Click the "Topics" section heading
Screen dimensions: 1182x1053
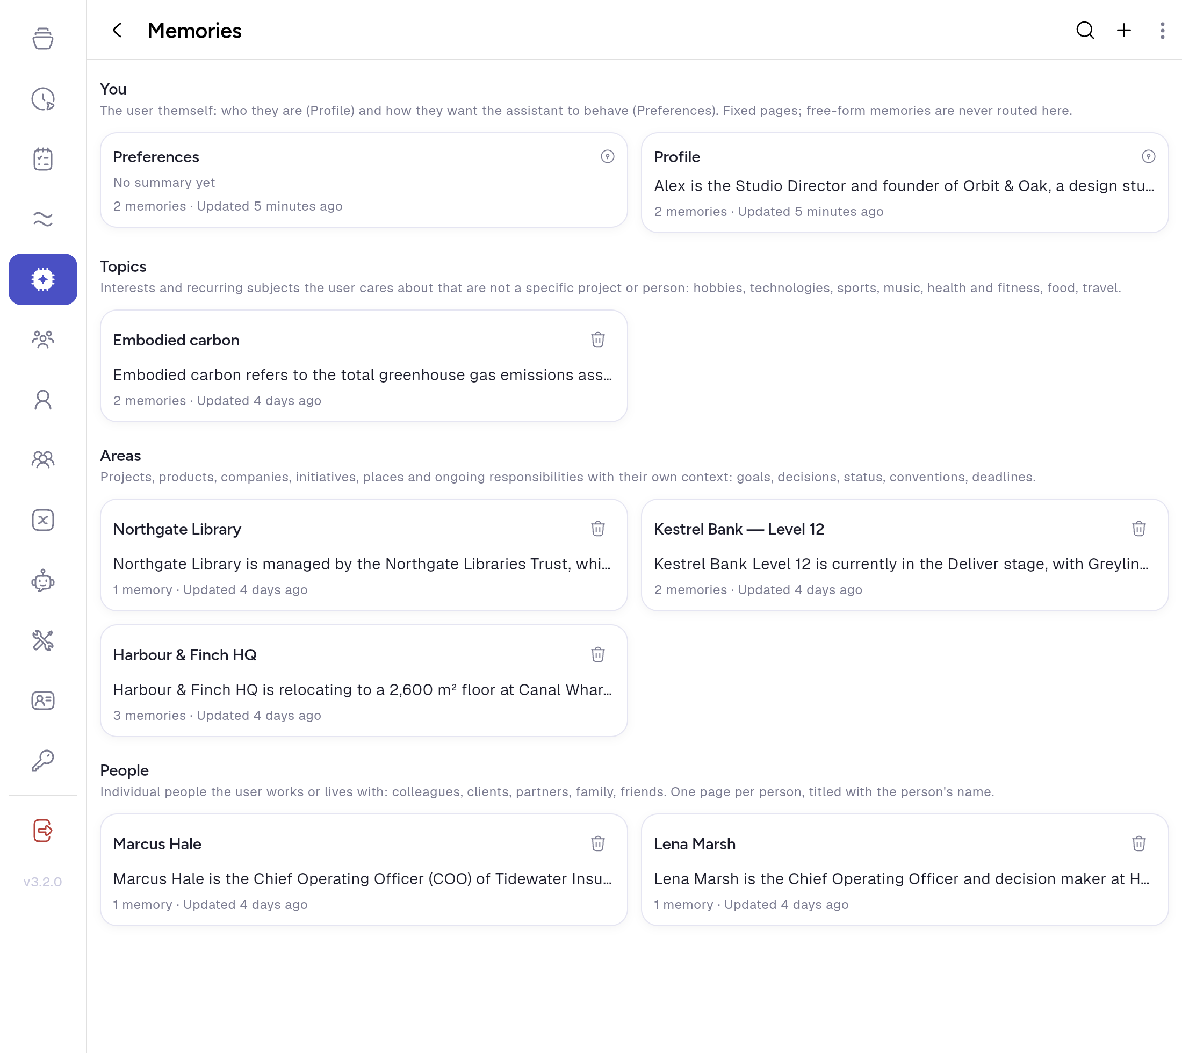(x=123, y=266)
